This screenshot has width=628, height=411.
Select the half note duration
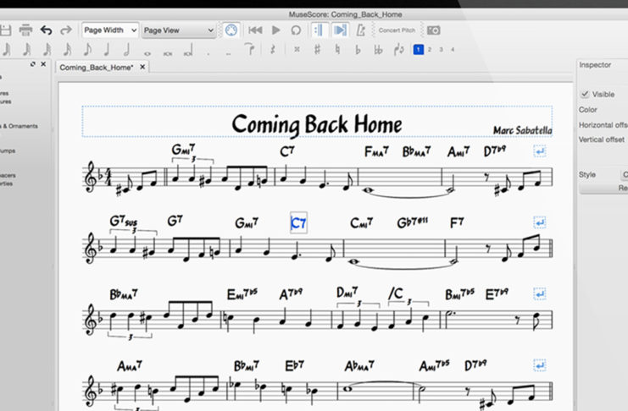(x=126, y=50)
